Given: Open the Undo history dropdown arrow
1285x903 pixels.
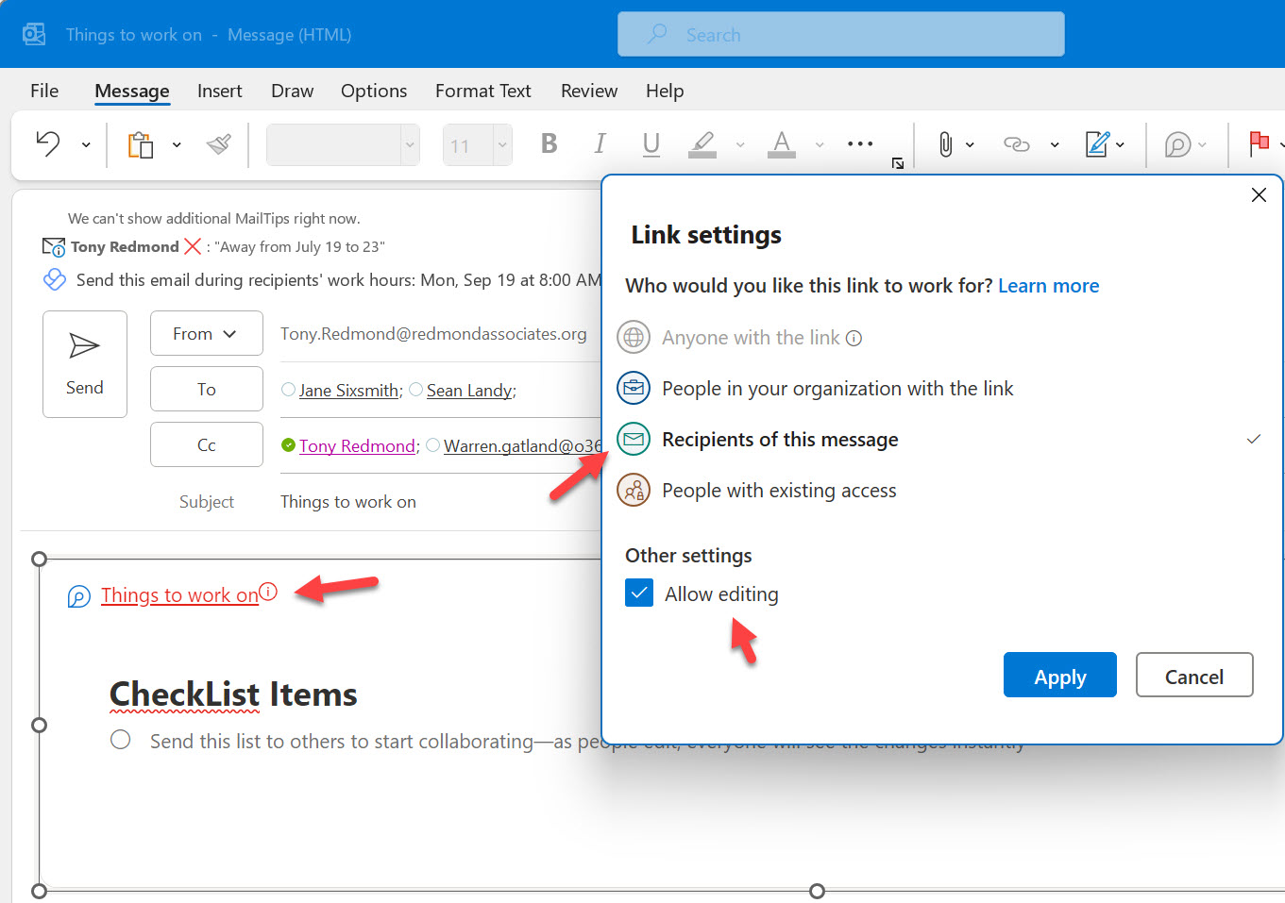Looking at the screenshot, I should click(86, 145).
